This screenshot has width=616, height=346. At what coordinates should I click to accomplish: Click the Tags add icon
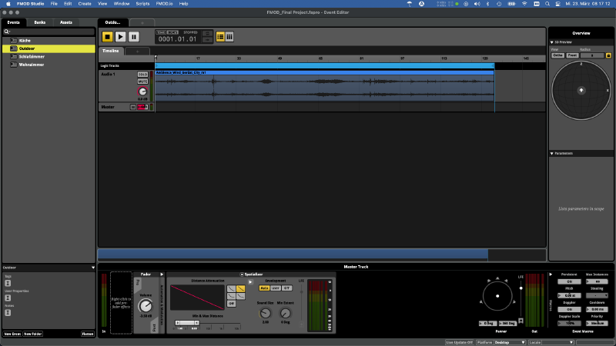(x=8, y=283)
